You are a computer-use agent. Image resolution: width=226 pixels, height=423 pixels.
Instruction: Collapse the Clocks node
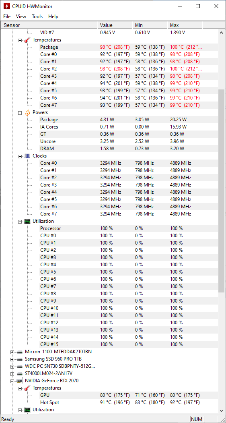pyautogui.click(x=20, y=156)
